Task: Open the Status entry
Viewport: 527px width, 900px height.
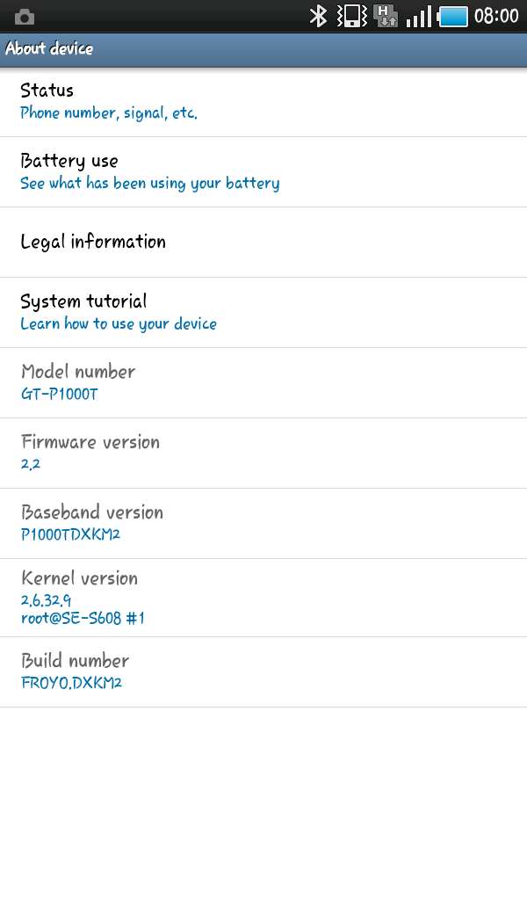Action: point(263,101)
